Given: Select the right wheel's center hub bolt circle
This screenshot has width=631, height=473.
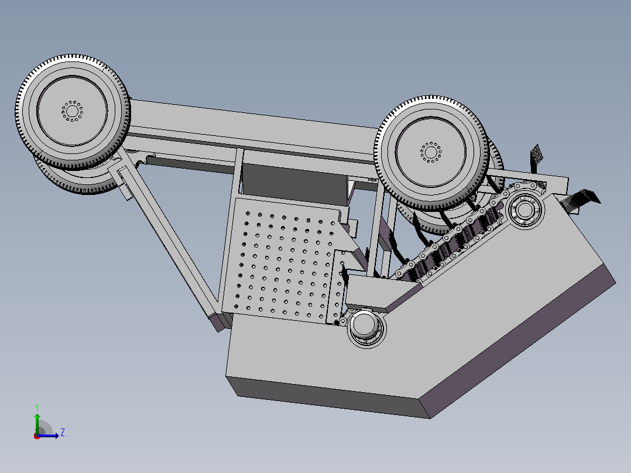Looking at the screenshot, I should tap(431, 152).
